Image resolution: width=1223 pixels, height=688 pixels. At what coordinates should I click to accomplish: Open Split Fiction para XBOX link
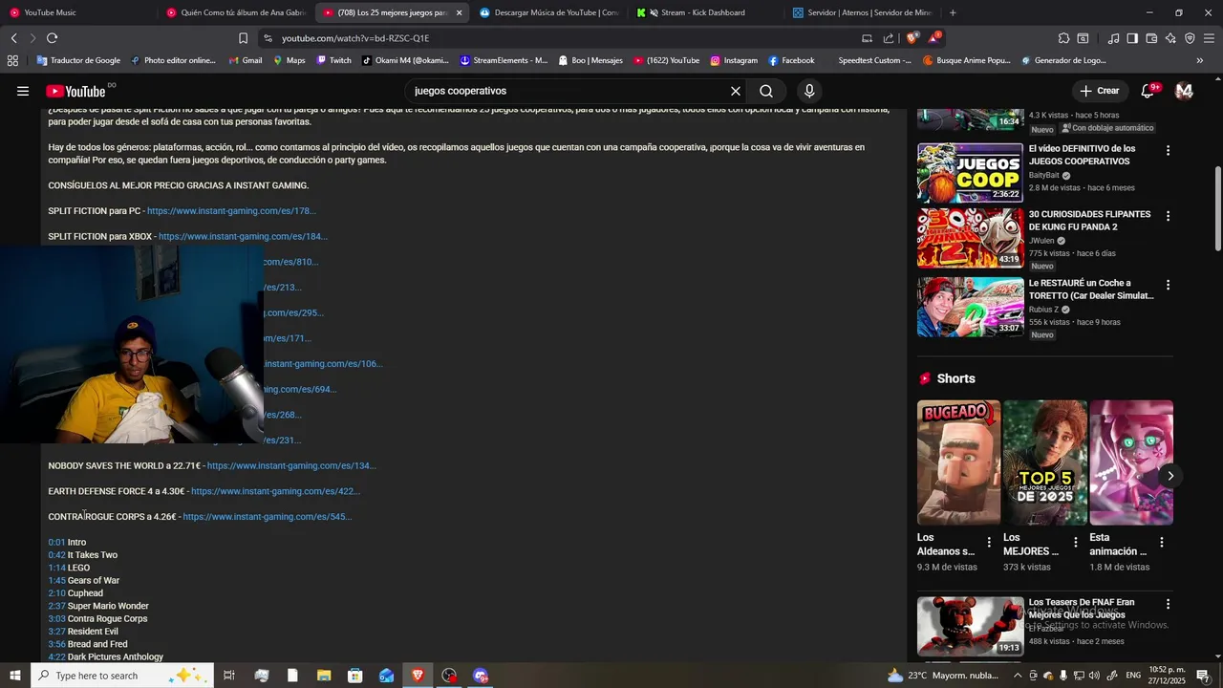(243, 236)
